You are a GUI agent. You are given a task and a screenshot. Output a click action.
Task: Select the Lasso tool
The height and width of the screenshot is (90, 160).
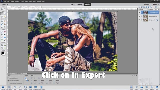2,16
